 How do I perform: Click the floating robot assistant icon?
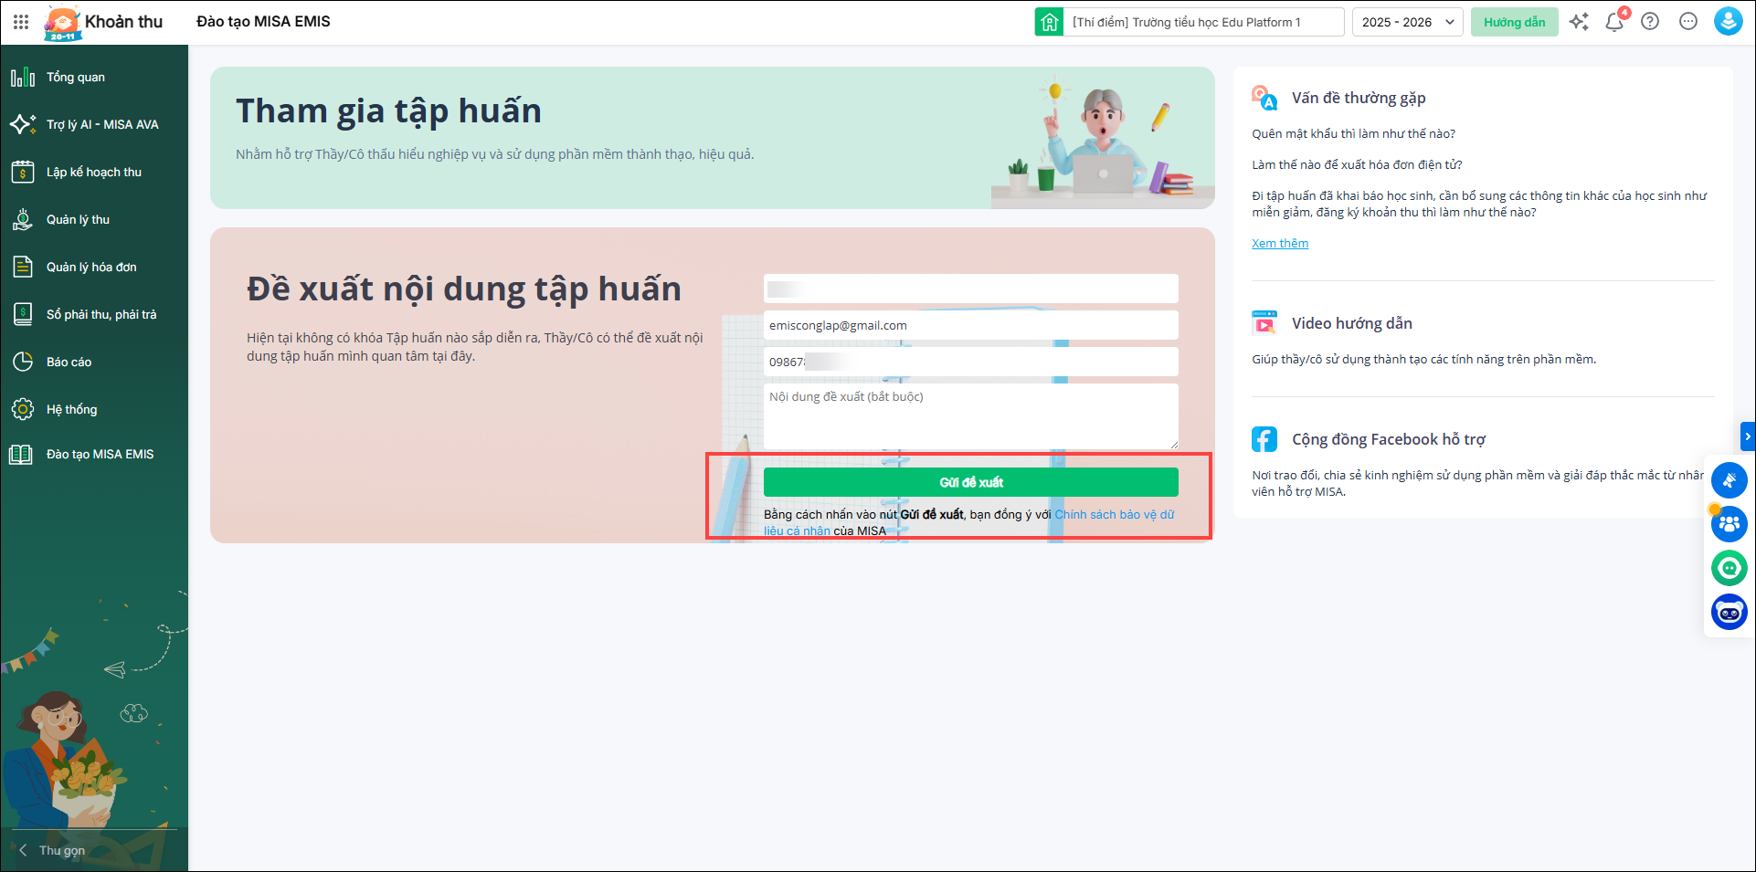[1729, 612]
